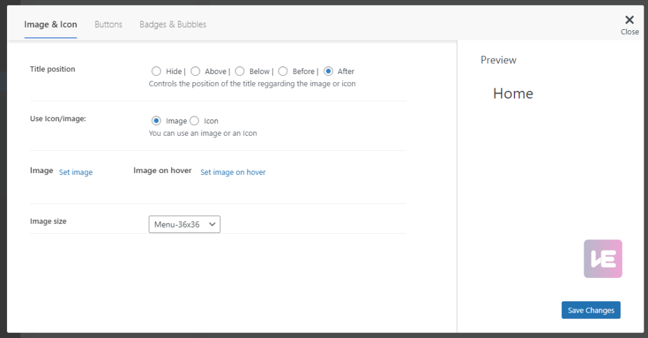Click the Title position label
This screenshot has height=338, width=648.
pyautogui.click(x=53, y=69)
